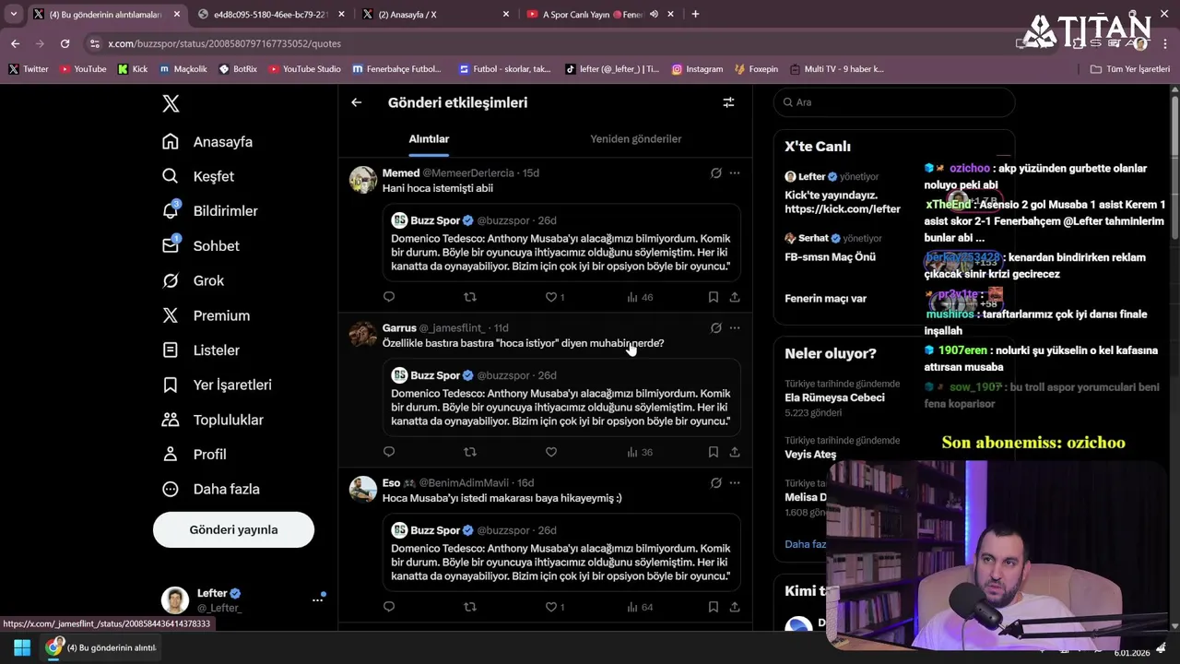
Task: Like Eso's post
Action: point(555,607)
